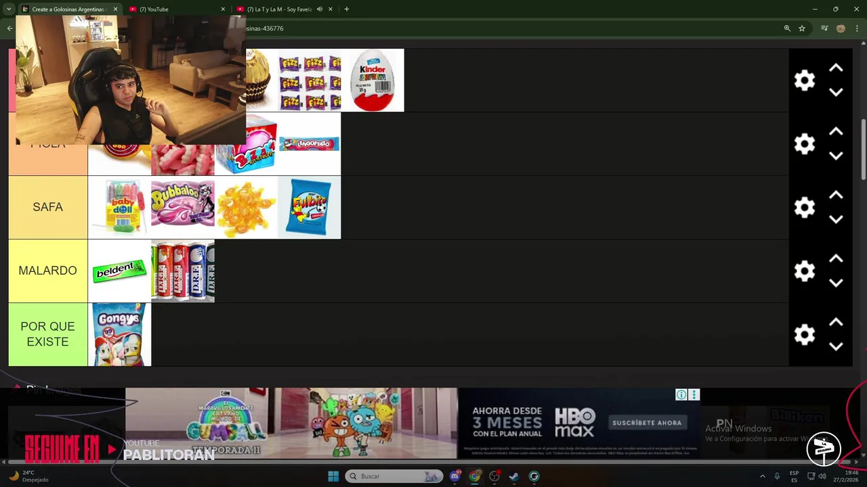
Task: Open the ad info icon on HBO banner
Action: click(x=681, y=395)
